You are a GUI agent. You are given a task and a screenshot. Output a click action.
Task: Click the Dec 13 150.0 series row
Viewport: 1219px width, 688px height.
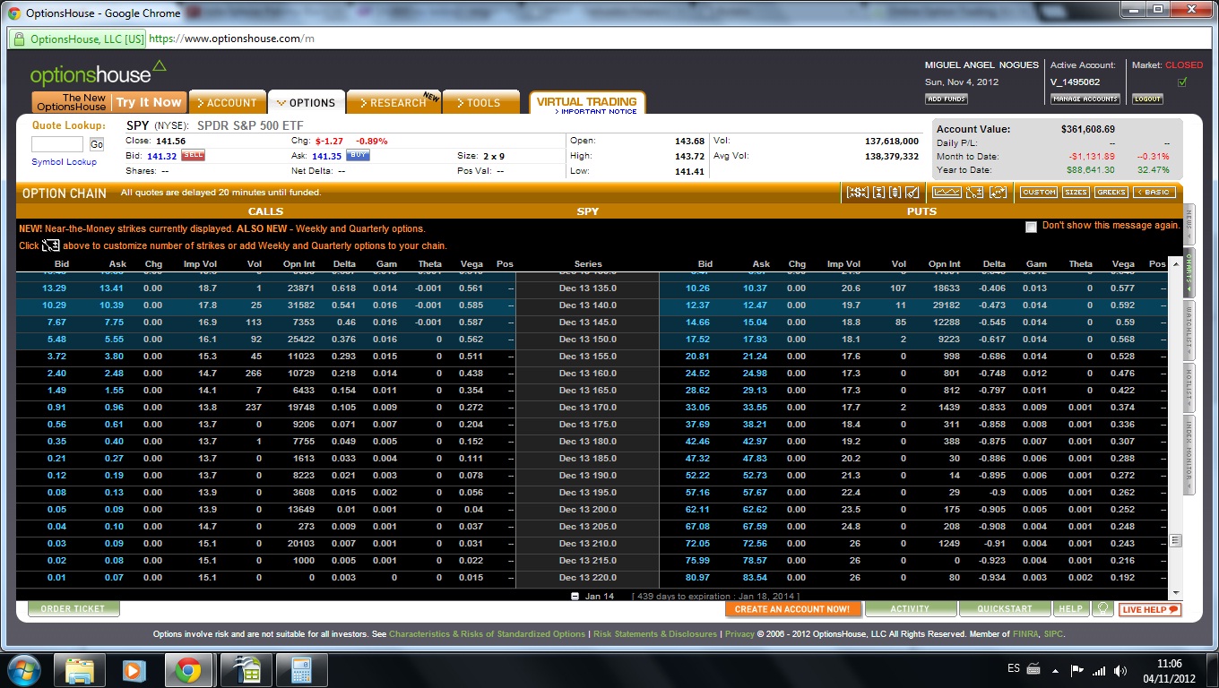(588, 340)
